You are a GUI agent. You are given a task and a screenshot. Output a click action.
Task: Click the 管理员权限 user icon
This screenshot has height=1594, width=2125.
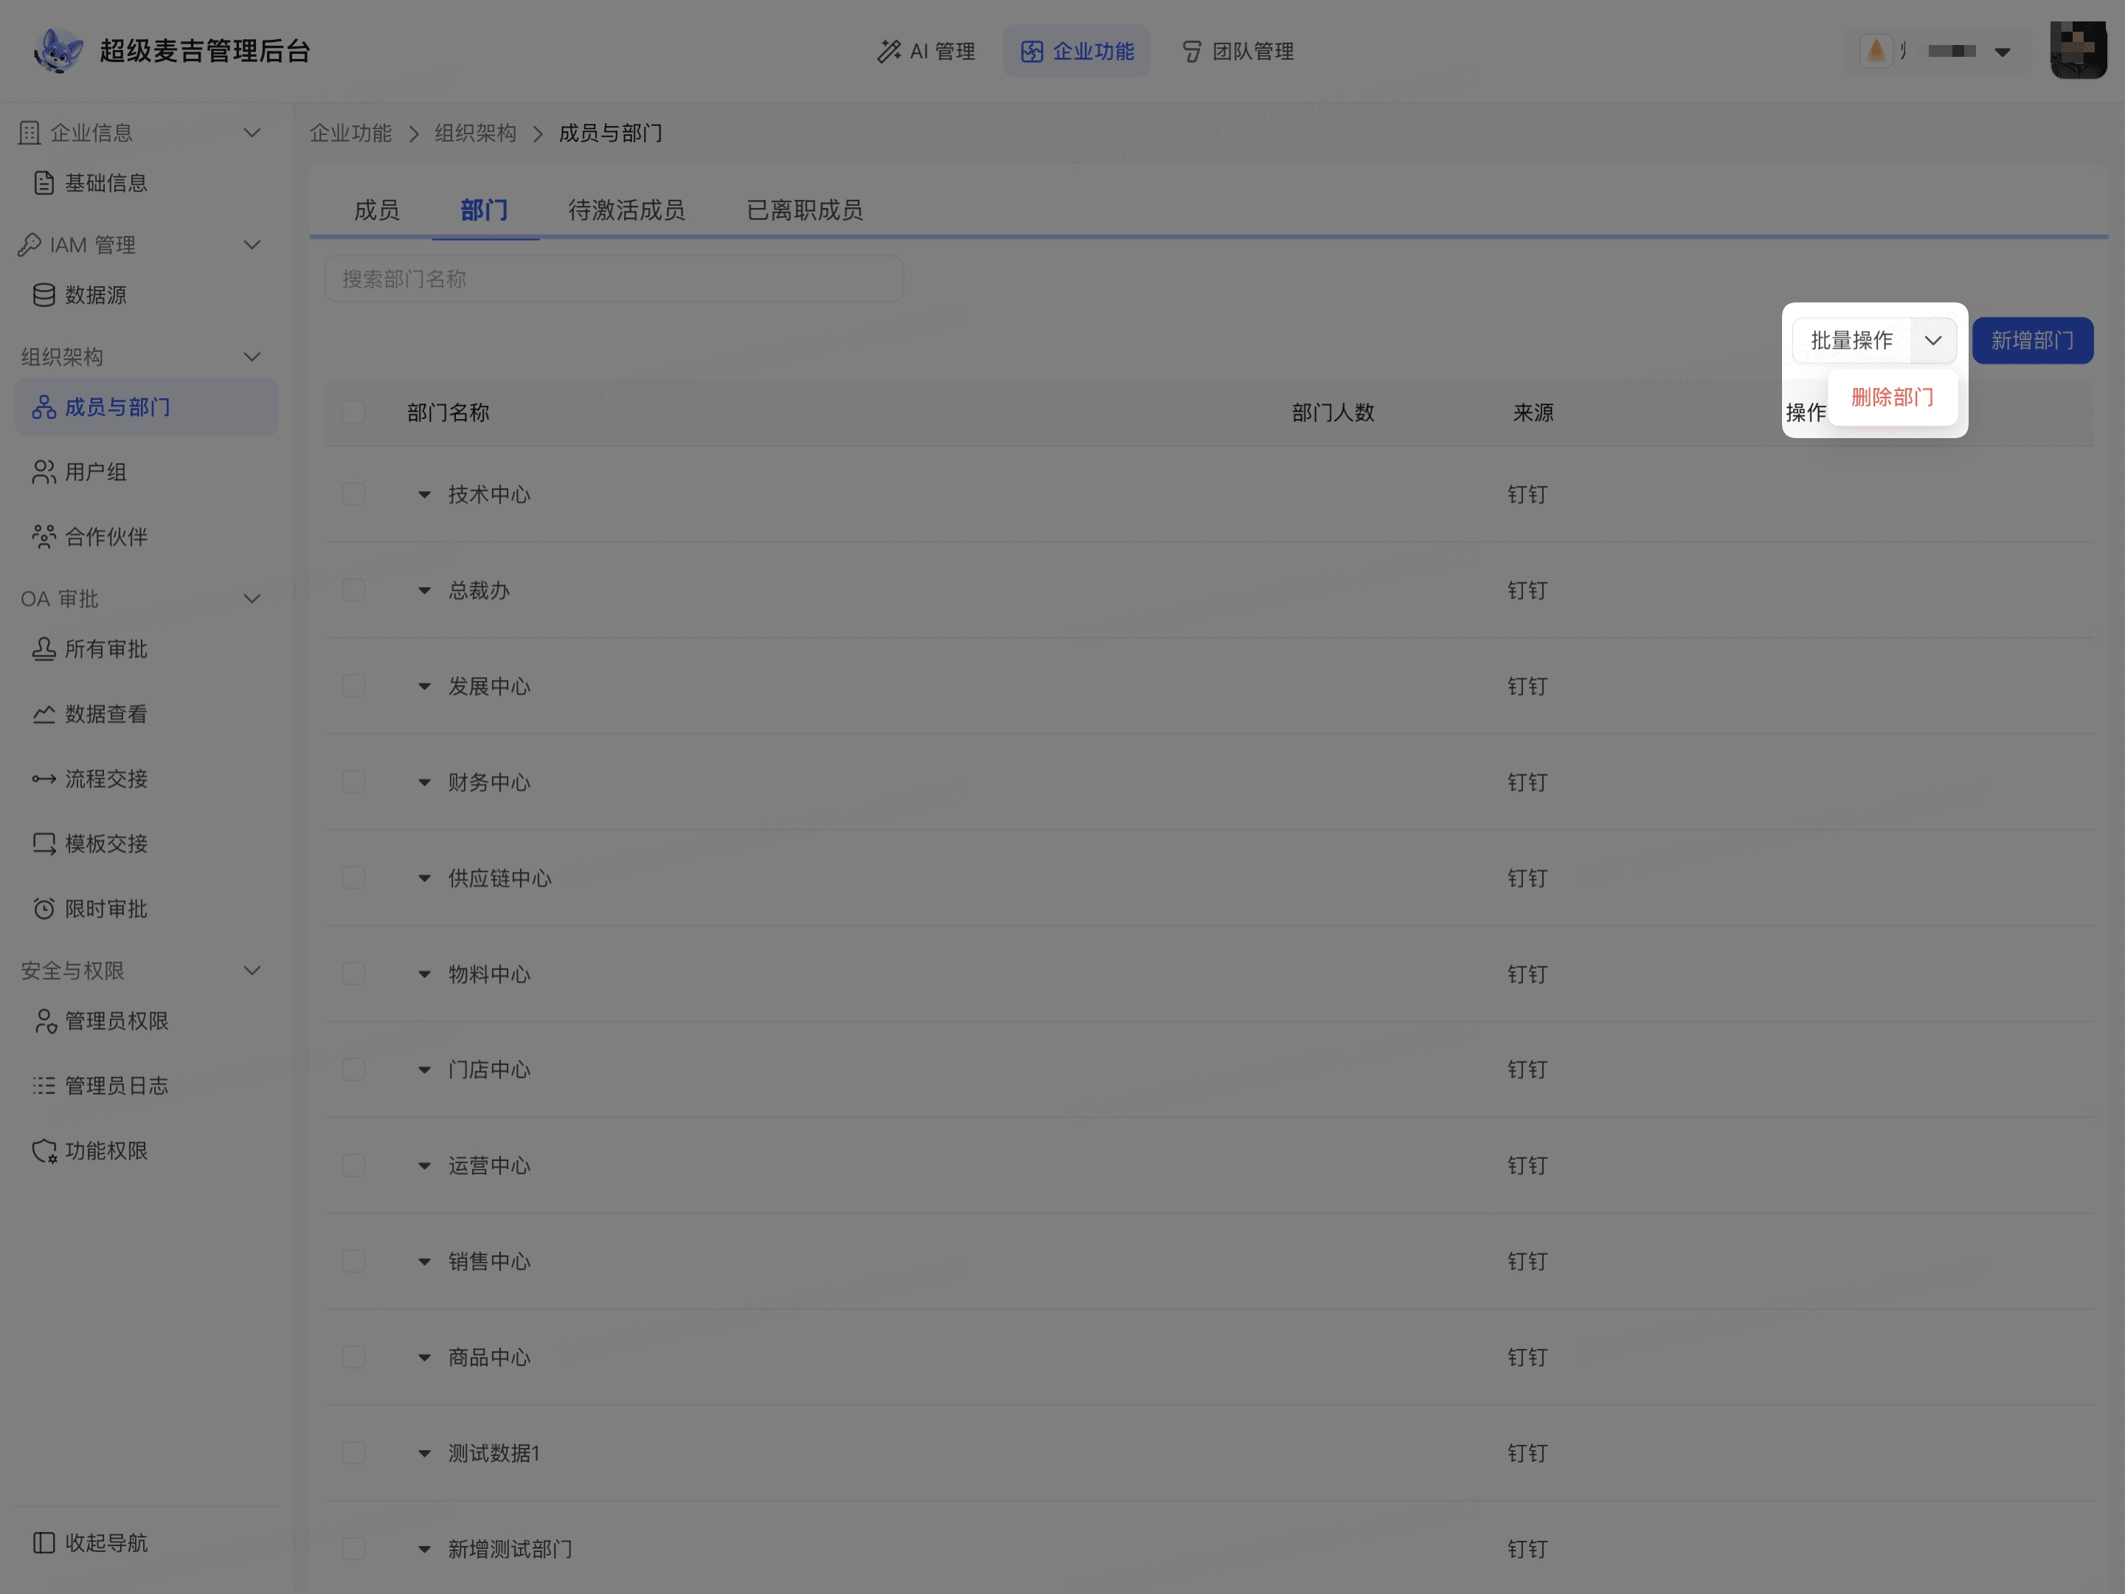pos(44,1020)
